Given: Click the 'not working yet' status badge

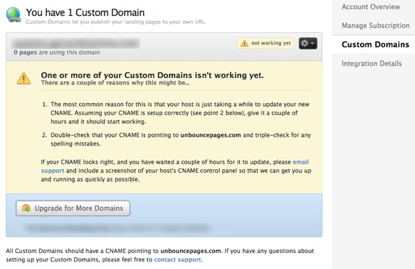Looking at the screenshot, I should [266, 43].
